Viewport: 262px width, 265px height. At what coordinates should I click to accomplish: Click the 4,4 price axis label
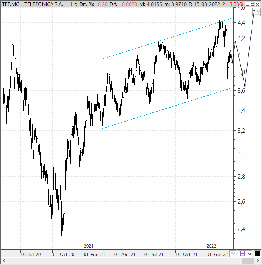(242, 23)
